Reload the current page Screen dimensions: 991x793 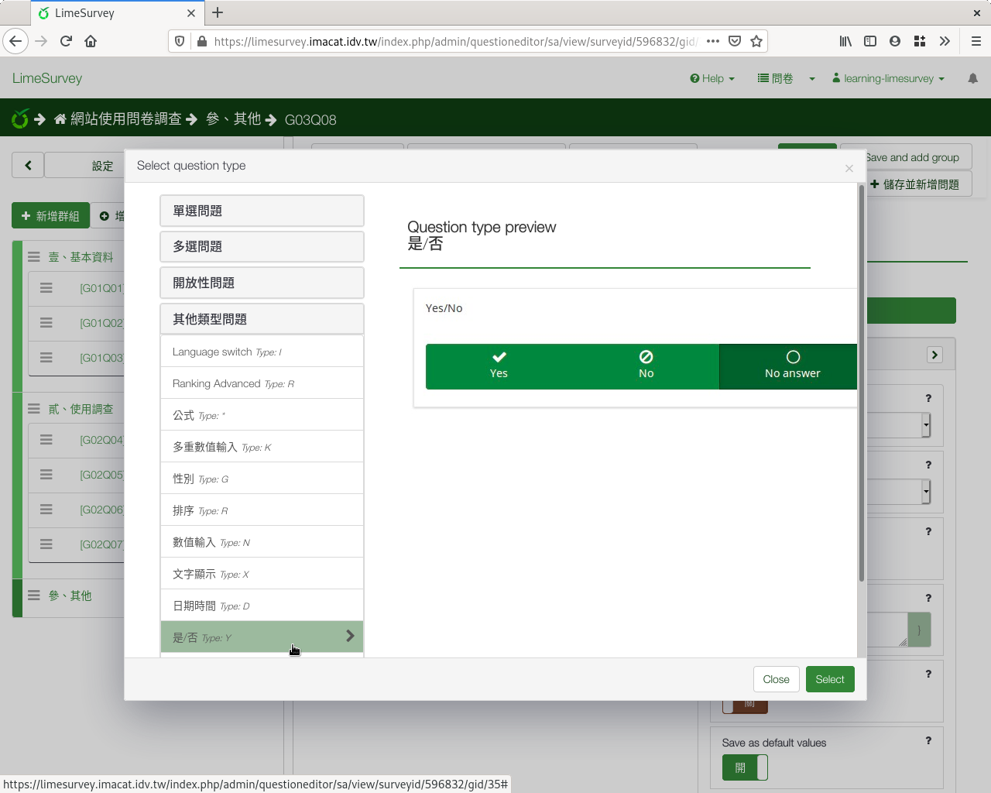pos(66,41)
